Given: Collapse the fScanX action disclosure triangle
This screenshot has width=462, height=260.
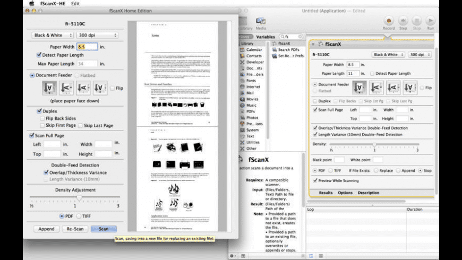Looking at the screenshot, I should [314, 44].
